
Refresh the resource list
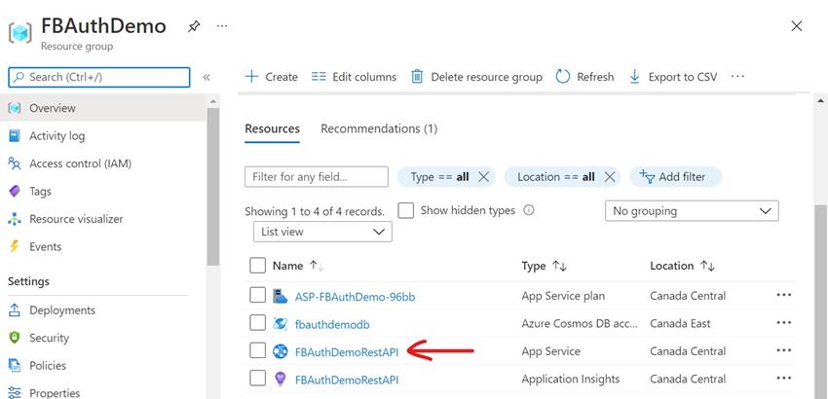pos(584,77)
